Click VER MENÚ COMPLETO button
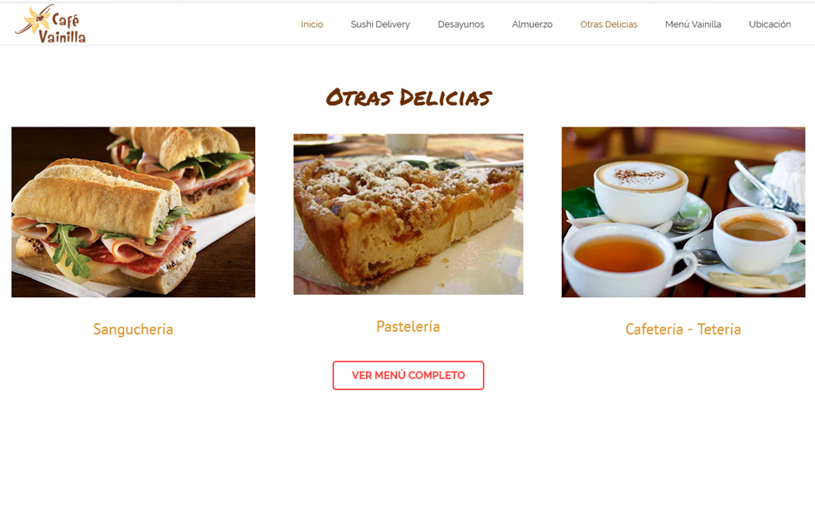Image resolution: width=815 pixels, height=520 pixels. tap(408, 375)
